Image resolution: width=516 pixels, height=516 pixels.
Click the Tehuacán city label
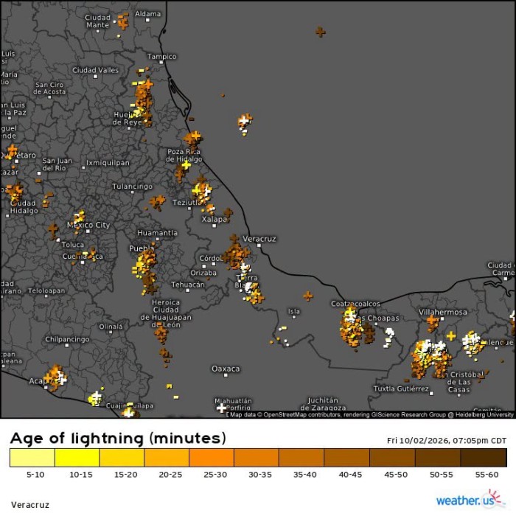coord(187,285)
